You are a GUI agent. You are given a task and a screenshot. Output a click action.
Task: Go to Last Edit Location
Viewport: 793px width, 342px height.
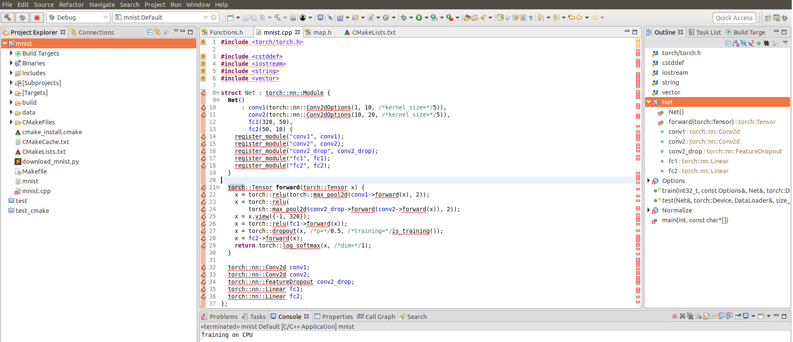[x=571, y=18]
